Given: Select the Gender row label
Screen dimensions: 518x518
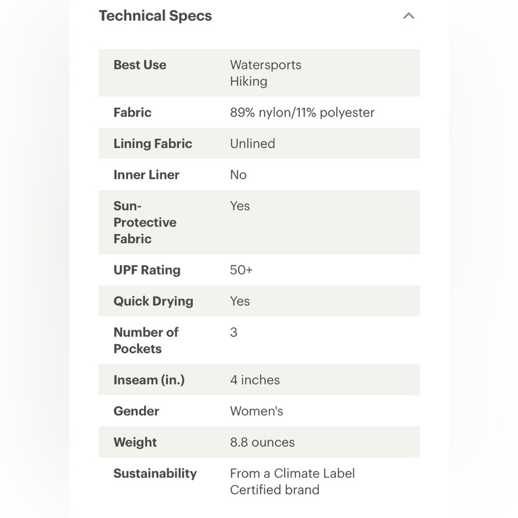Looking at the screenshot, I should [x=136, y=411].
